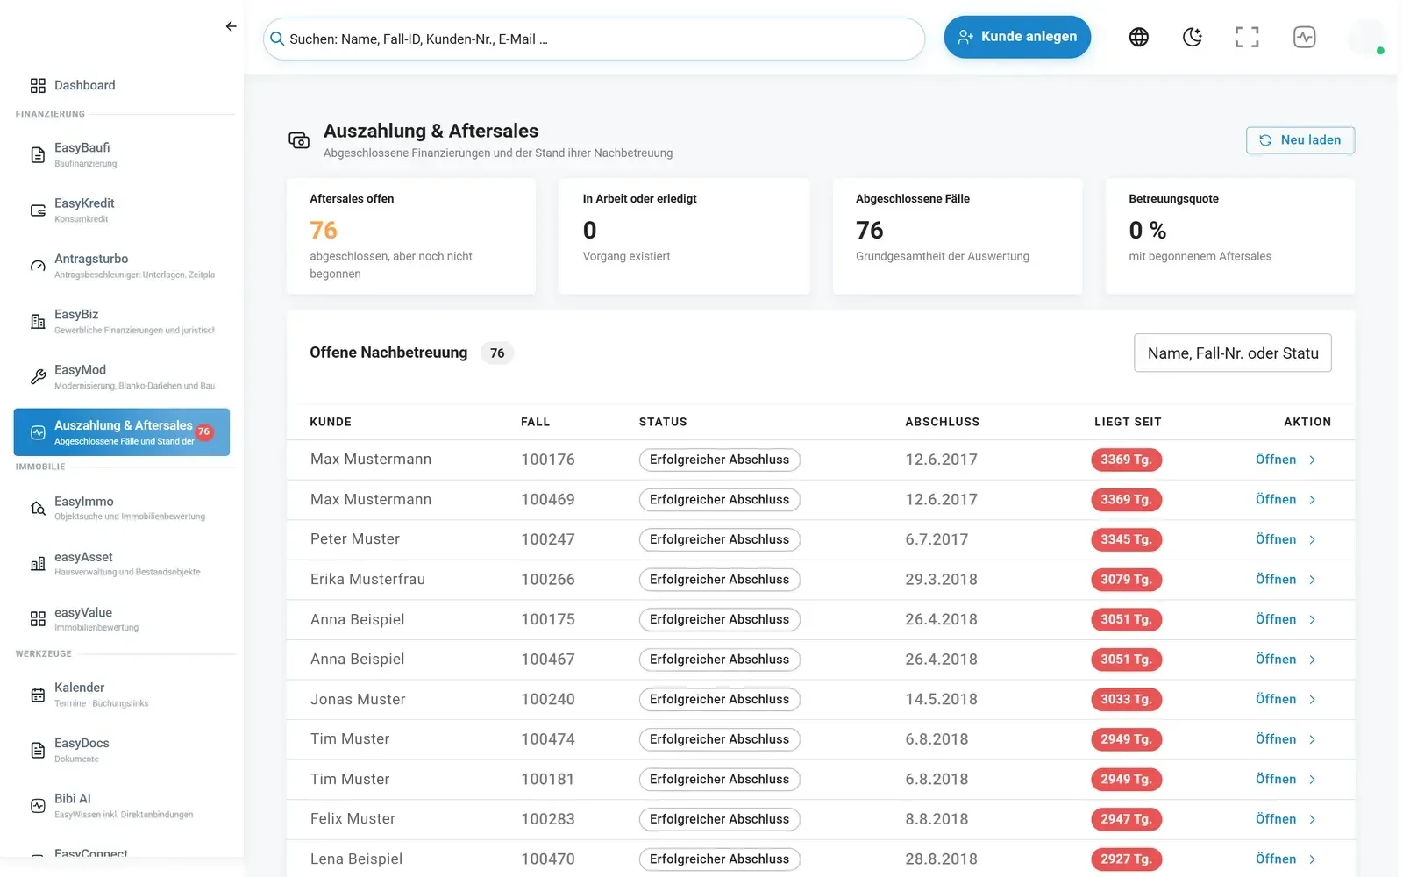Viewport: 1403px width, 877px height.
Task: Click the easyAsset building chart icon
Action: tap(38, 564)
